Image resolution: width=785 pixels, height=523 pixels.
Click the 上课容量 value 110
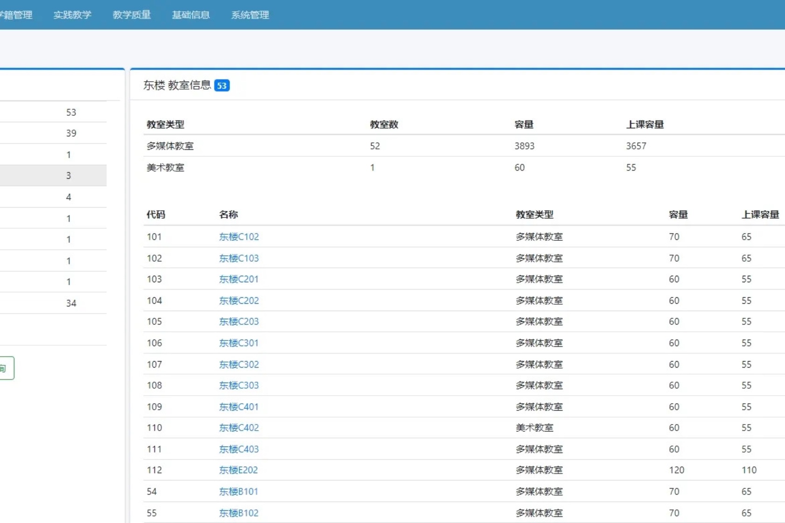click(x=749, y=470)
